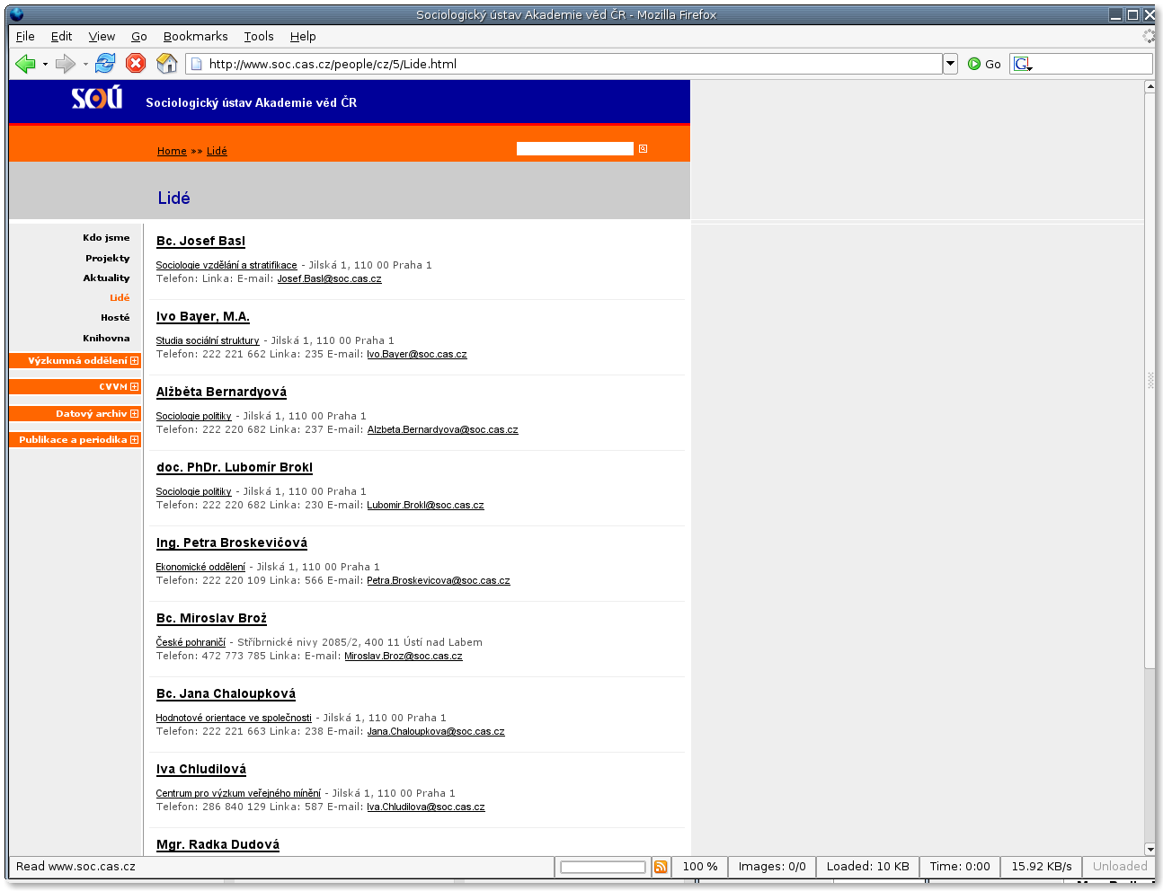
Task: Open the URL address bar dropdown
Action: coord(950,64)
